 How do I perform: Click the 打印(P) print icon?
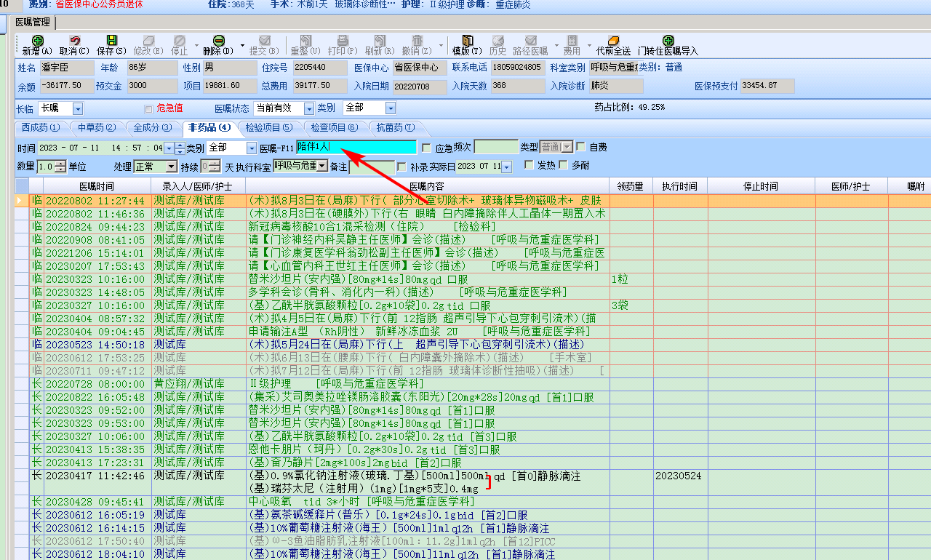pos(343,41)
